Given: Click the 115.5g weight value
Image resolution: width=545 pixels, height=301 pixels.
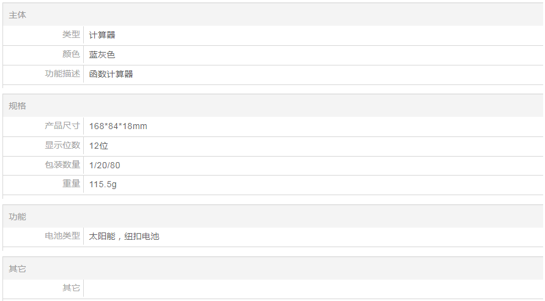Looking at the screenshot, I should (x=103, y=184).
